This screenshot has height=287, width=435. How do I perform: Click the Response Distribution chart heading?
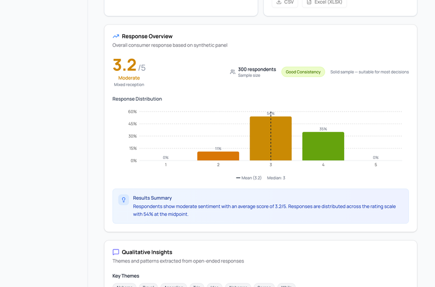(x=137, y=99)
